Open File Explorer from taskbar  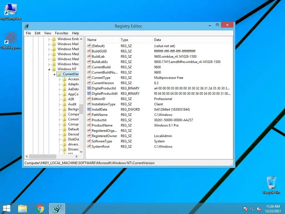point(23,208)
